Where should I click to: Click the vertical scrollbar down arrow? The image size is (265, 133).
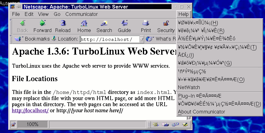pos(189,118)
